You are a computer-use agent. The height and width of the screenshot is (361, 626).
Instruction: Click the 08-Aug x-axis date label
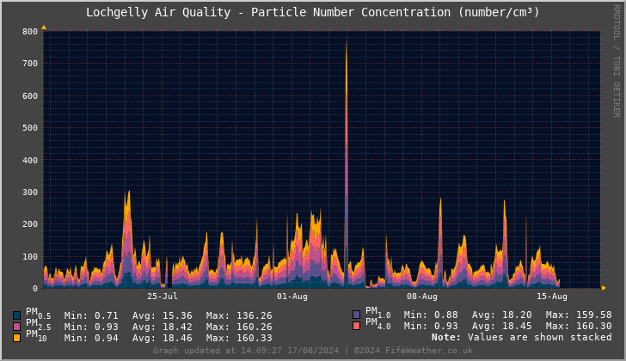click(422, 297)
